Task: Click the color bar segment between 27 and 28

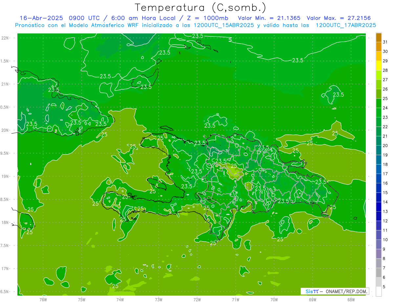Action: [379, 75]
